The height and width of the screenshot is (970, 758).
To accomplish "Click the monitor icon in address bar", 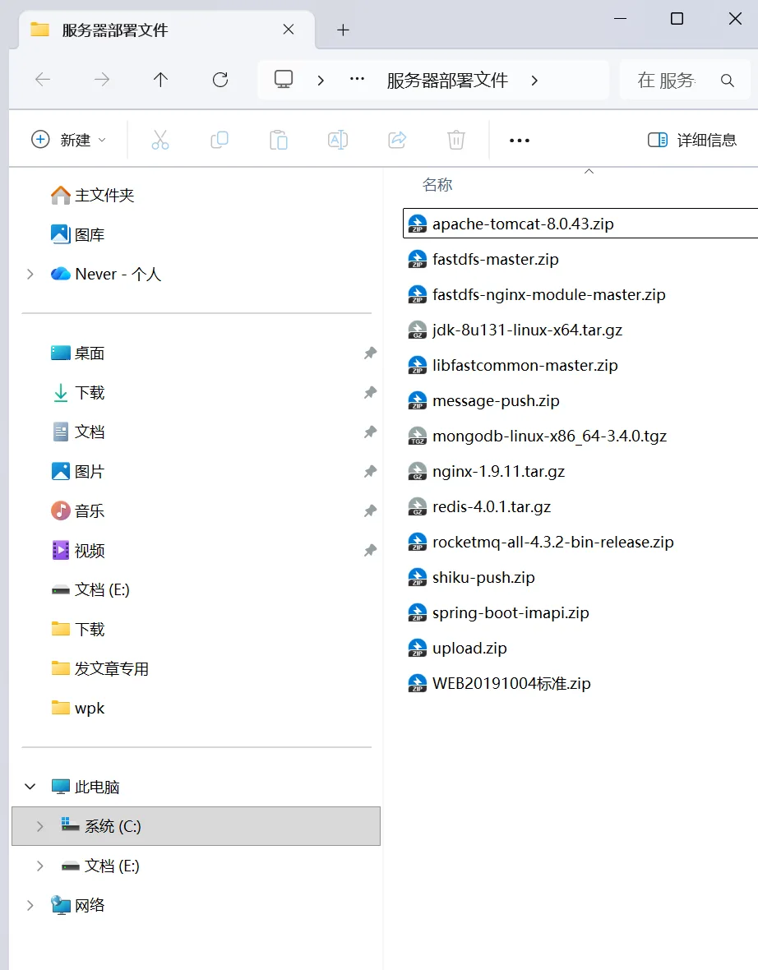I will click(284, 79).
